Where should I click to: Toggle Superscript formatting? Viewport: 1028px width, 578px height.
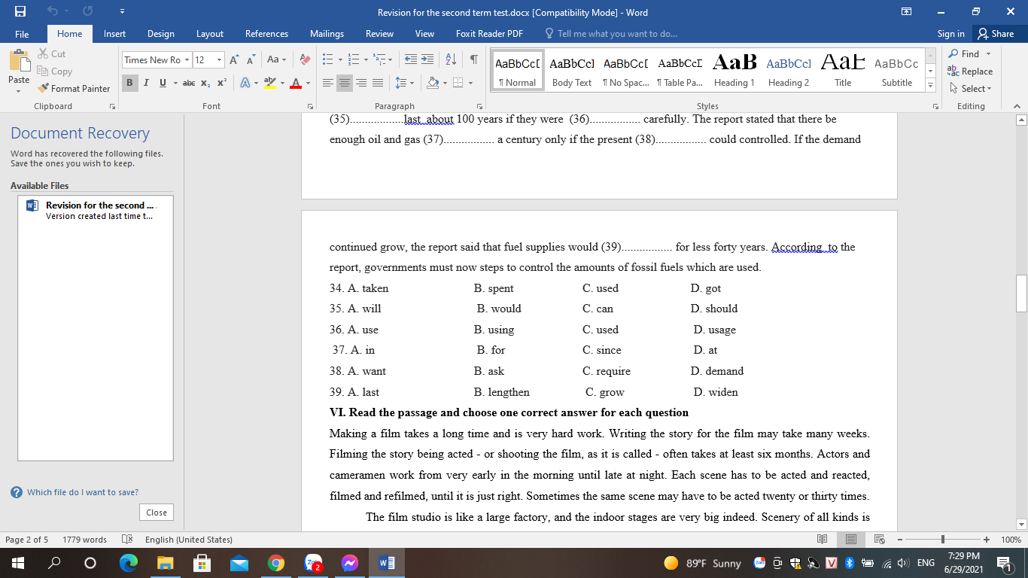pyautogui.click(x=221, y=83)
